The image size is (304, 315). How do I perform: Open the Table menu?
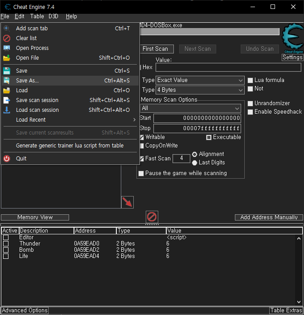pyautogui.click(x=37, y=16)
